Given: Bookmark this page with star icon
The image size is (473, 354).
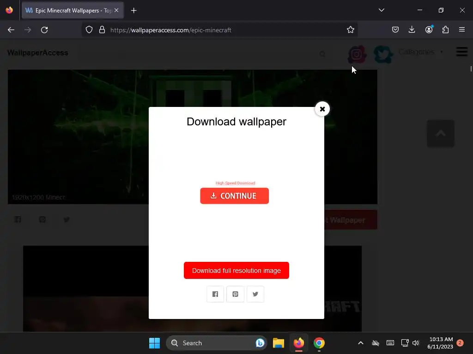Looking at the screenshot, I should [350, 30].
